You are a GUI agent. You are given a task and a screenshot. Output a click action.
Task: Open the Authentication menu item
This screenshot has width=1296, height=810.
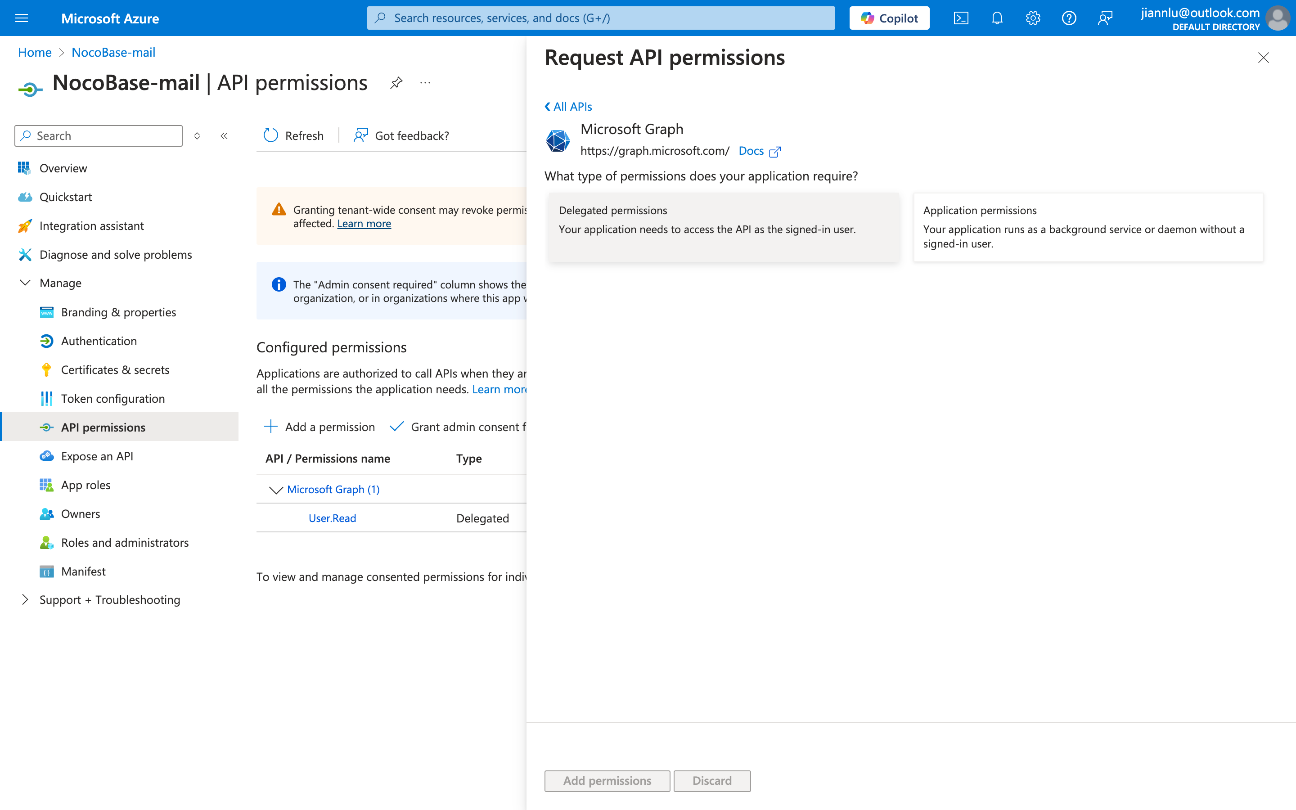pos(99,341)
